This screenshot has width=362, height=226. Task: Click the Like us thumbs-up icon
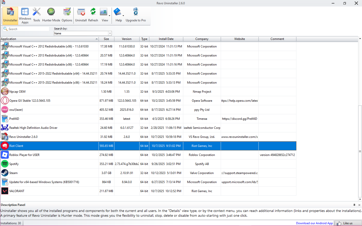pos(339,223)
